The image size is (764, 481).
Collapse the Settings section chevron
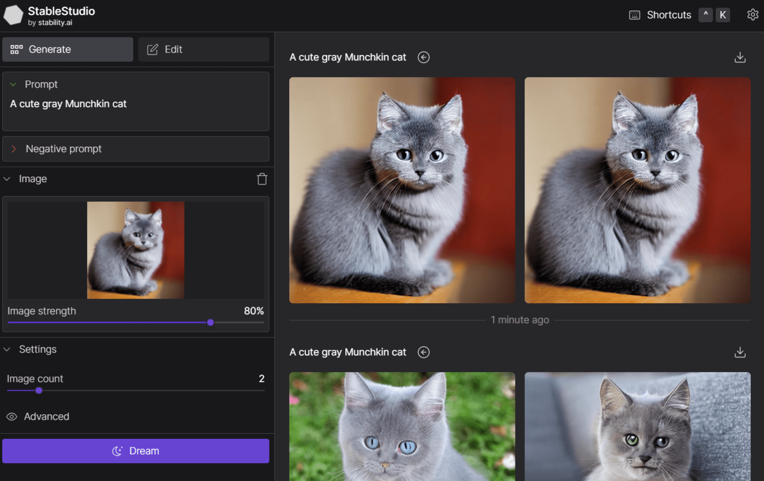pos(7,350)
